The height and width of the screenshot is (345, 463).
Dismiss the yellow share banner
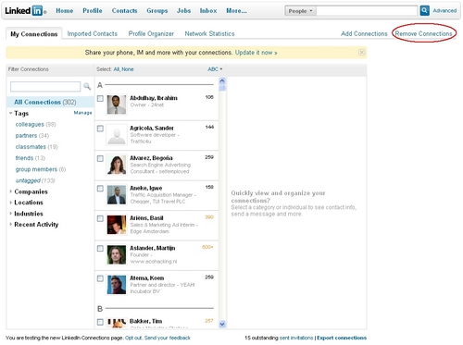pos(362,53)
